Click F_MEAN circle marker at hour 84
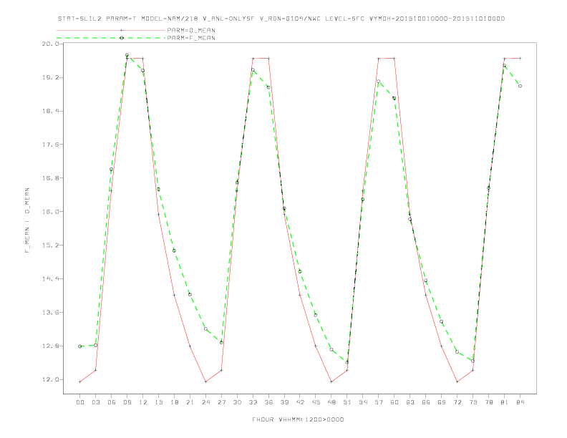 click(x=520, y=86)
